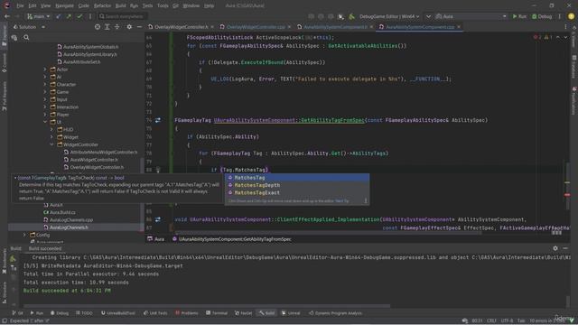Choose MatchesTagExact from the completion list
This screenshot has width=578, height=325.
click(x=297, y=192)
